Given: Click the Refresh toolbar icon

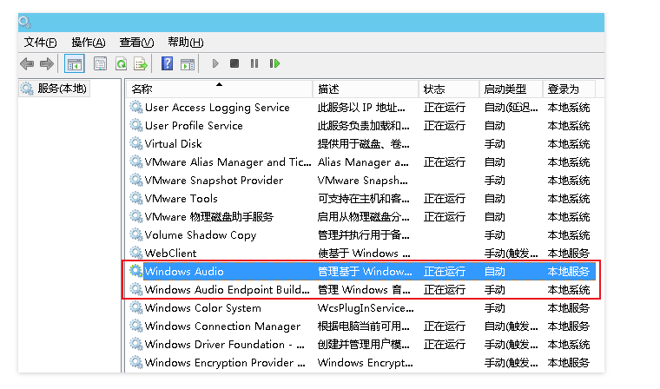Looking at the screenshot, I should [122, 64].
